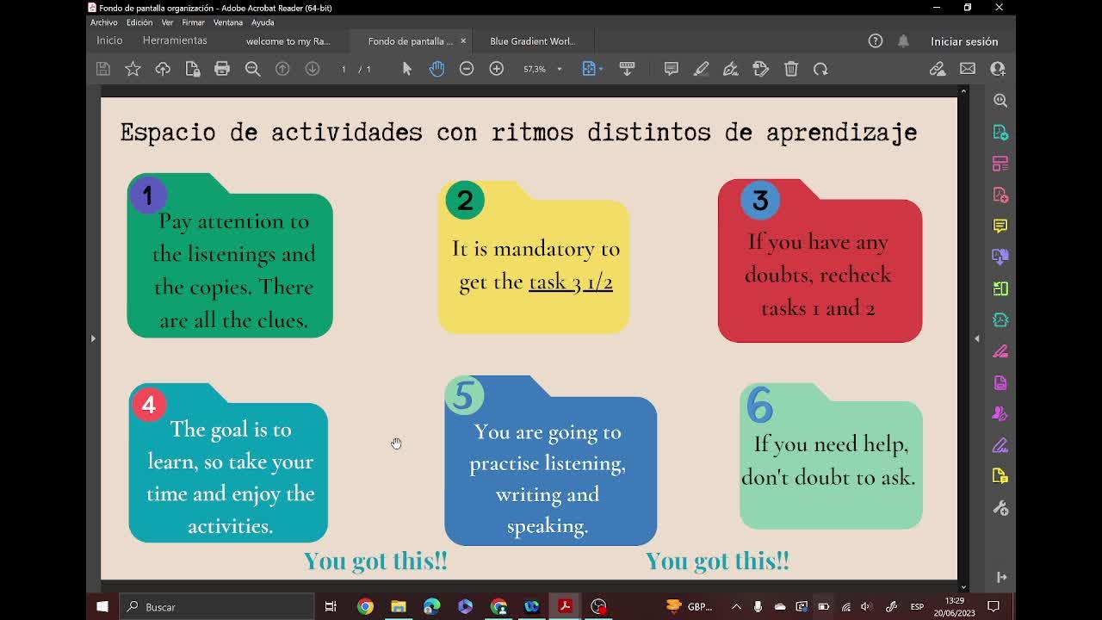Show hidden system tray icons
This screenshot has width=1102, height=620.
pyautogui.click(x=736, y=607)
